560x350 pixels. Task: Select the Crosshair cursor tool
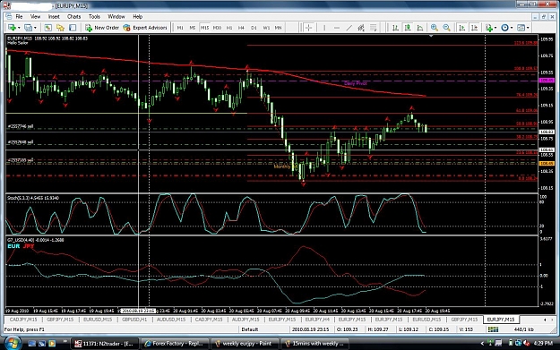[x=308, y=28]
